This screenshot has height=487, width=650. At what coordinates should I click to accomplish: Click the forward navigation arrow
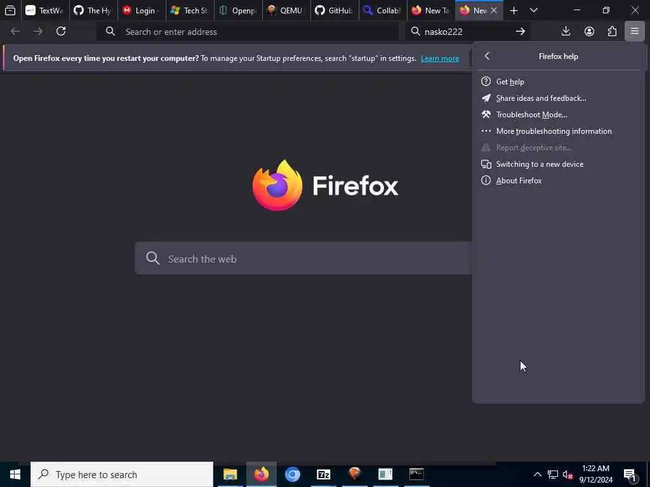(38, 32)
